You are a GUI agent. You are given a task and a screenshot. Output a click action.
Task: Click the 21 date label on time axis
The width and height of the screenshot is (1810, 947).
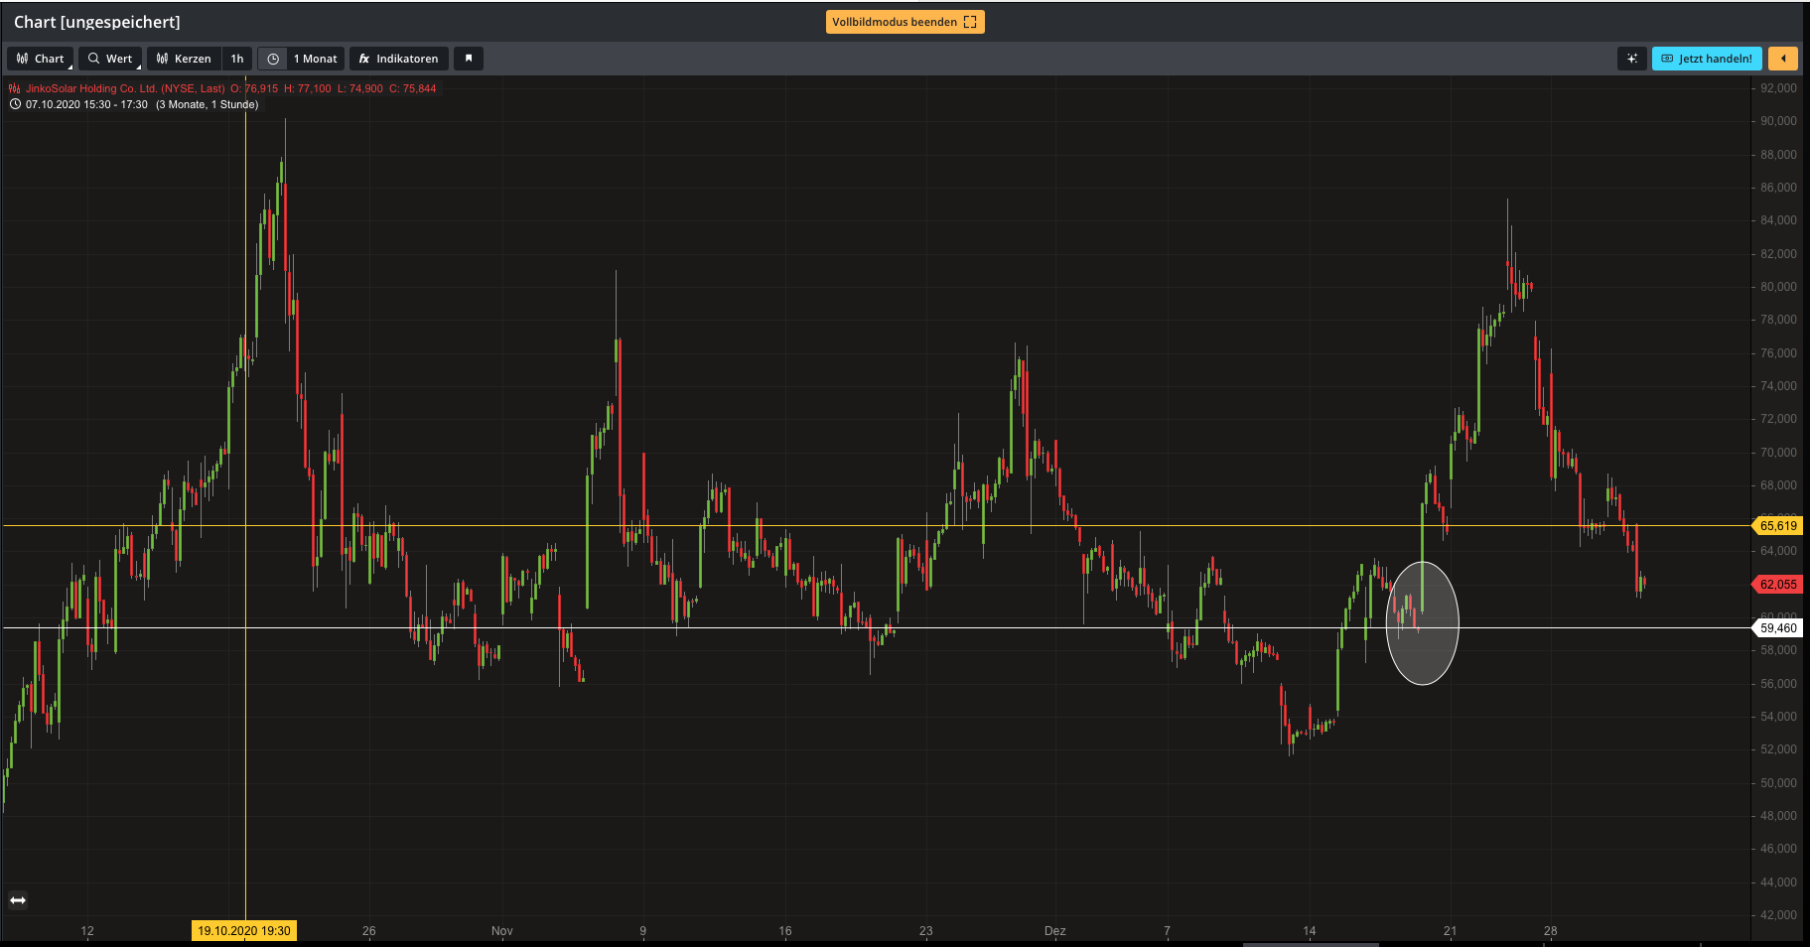(x=1451, y=931)
